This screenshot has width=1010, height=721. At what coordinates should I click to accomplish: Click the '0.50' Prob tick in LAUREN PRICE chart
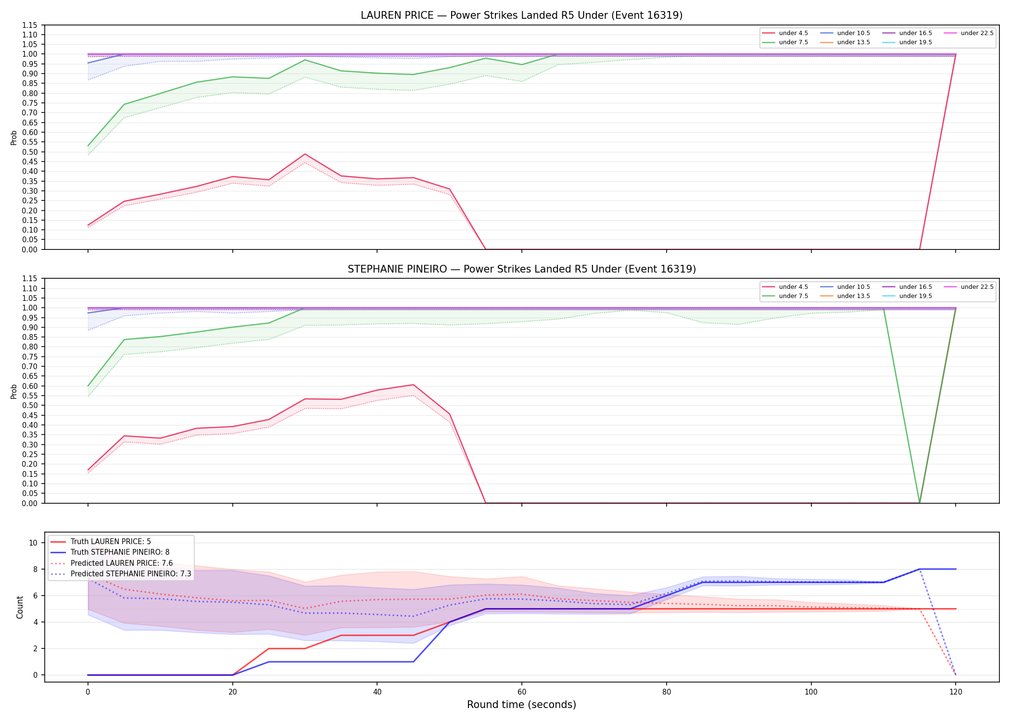30,152
